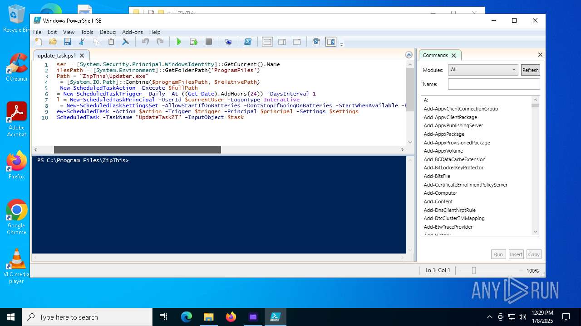Focus the command Name input field
This screenshot has width=581, height=326.
pos(494,84)
